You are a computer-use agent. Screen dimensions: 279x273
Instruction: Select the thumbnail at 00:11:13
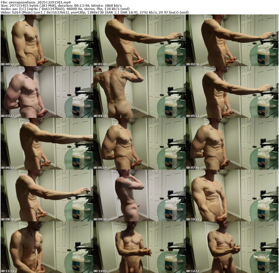(47, 247)
